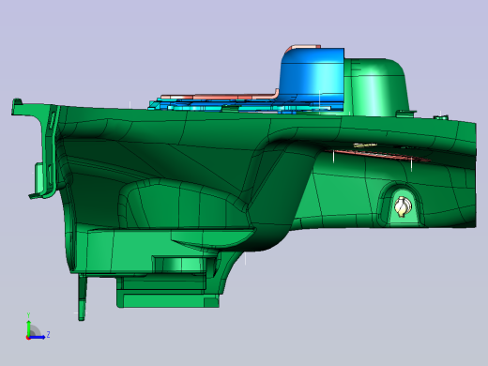Click the blue Z axis arrow
The width and height of the screenshot is (488, 366).
pos(37,337)
